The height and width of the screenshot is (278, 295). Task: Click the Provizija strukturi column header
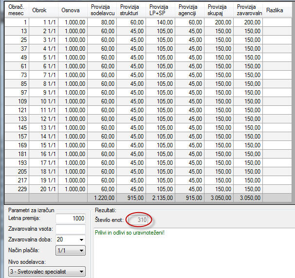(x=131, y=10)
